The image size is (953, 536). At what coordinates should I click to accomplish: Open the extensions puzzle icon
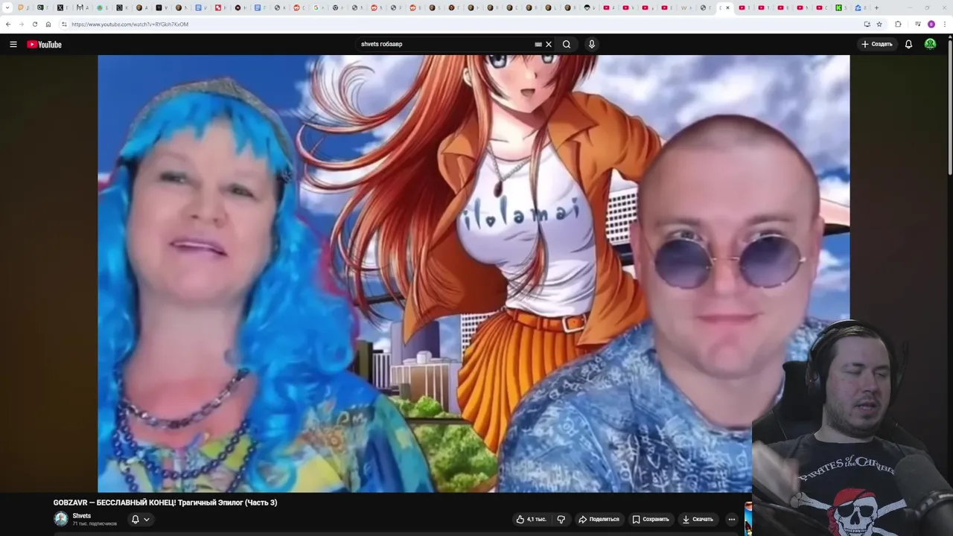[898, 24]
